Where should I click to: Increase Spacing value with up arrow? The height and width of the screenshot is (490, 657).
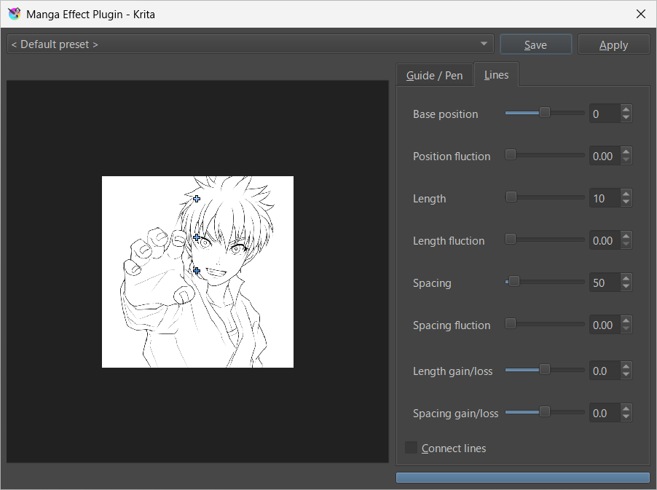[626, 279]
